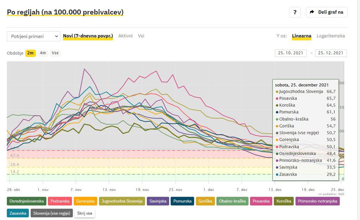Toggle the Zasavska legend chip

pos(18,213)
